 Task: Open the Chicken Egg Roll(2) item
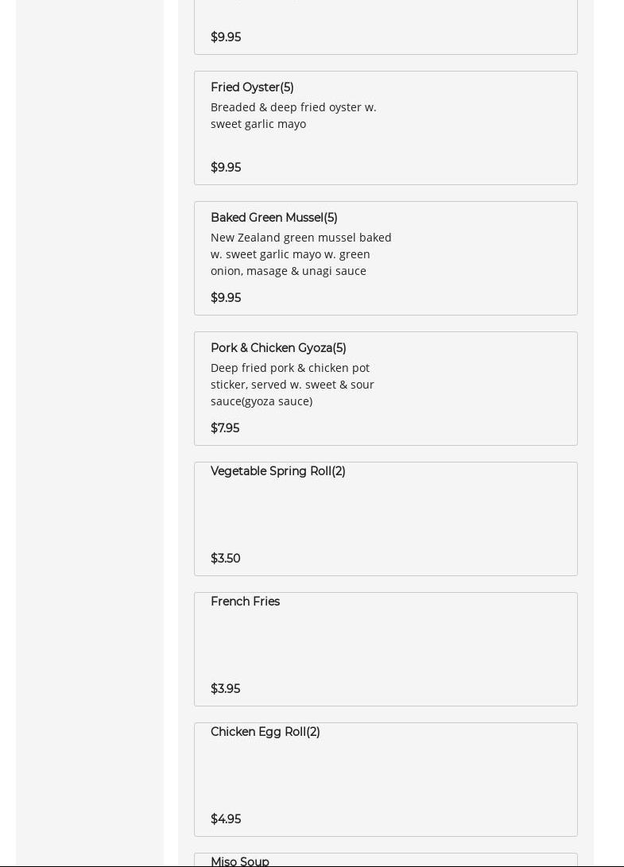(265, 732)
